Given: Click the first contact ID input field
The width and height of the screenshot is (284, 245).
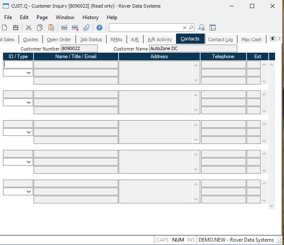Looking at the screenshot, I should coord(18,65).
